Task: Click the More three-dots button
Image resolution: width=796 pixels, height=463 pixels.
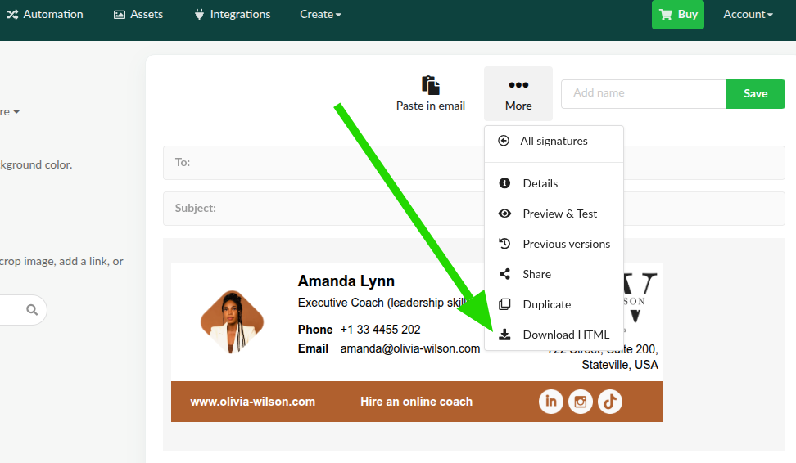Action: (518, 85)
